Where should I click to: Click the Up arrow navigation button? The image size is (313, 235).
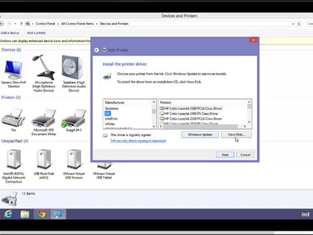click(x=22, y=24)
